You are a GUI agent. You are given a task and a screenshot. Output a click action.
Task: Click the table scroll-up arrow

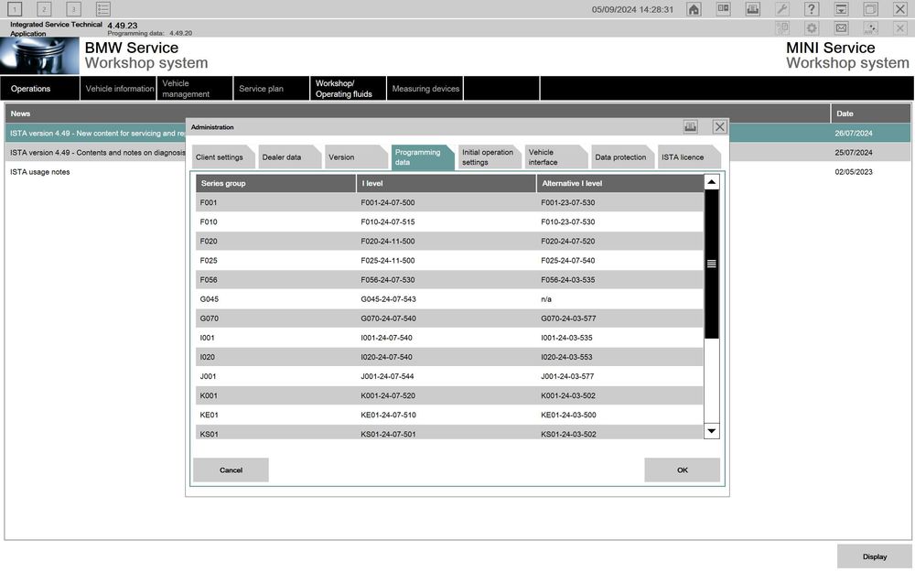pos(711,182)
